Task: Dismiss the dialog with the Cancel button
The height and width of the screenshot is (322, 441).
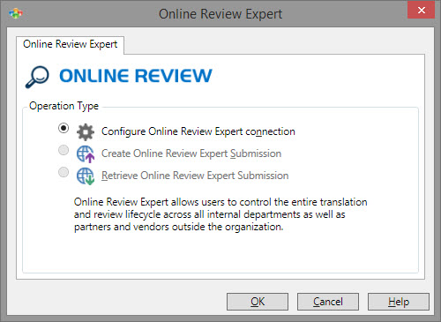Action: (x=328, y=302)
